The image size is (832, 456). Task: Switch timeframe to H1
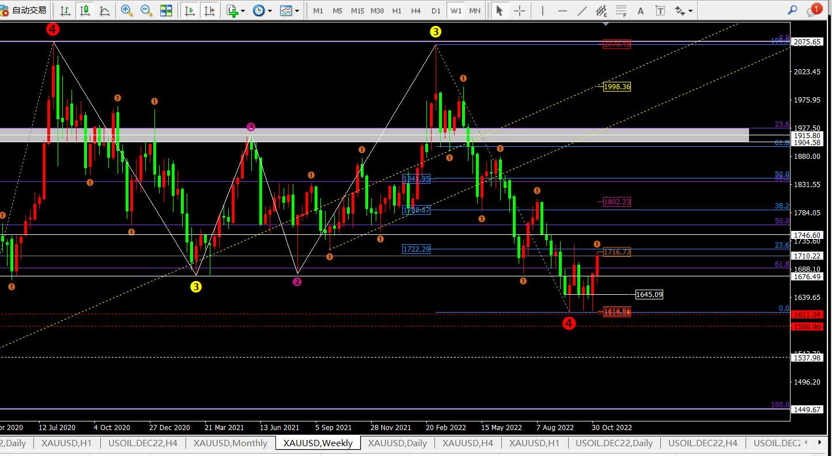click(397, 10)
